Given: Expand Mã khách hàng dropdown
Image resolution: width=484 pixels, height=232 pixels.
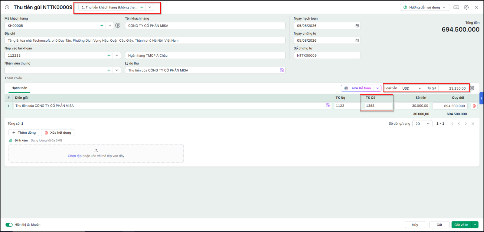Looking at the screenshot, I should point(110,26).
